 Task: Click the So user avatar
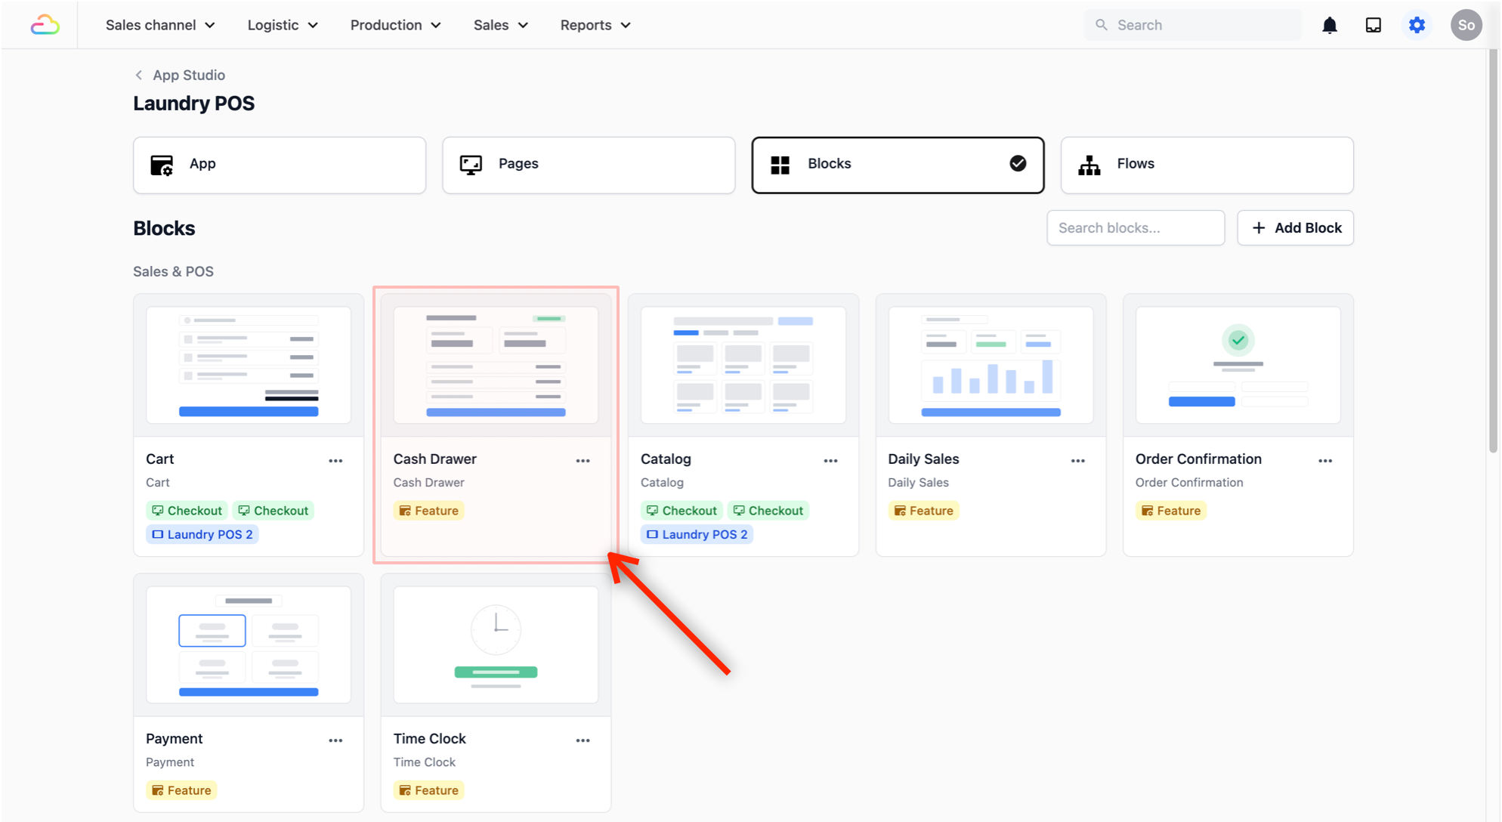click(x=1466, y=25)
